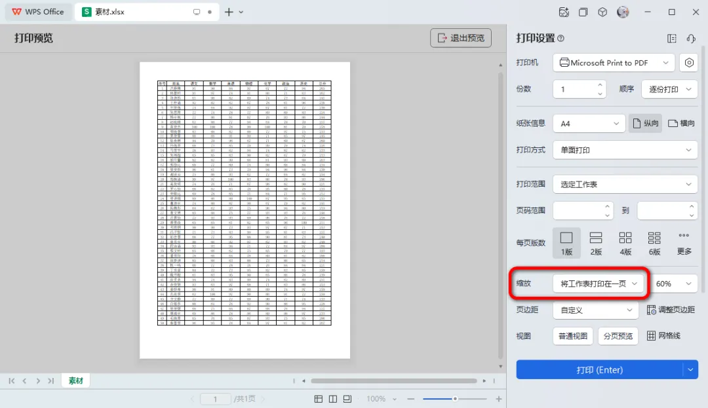Click the 退出预览 button
708x408 pixels.
(x=461, y=38)
